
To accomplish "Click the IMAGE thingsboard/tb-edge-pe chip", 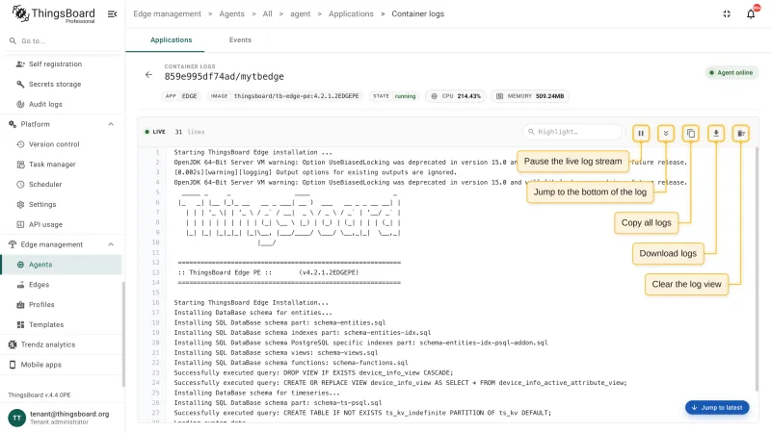I will 284,96.
